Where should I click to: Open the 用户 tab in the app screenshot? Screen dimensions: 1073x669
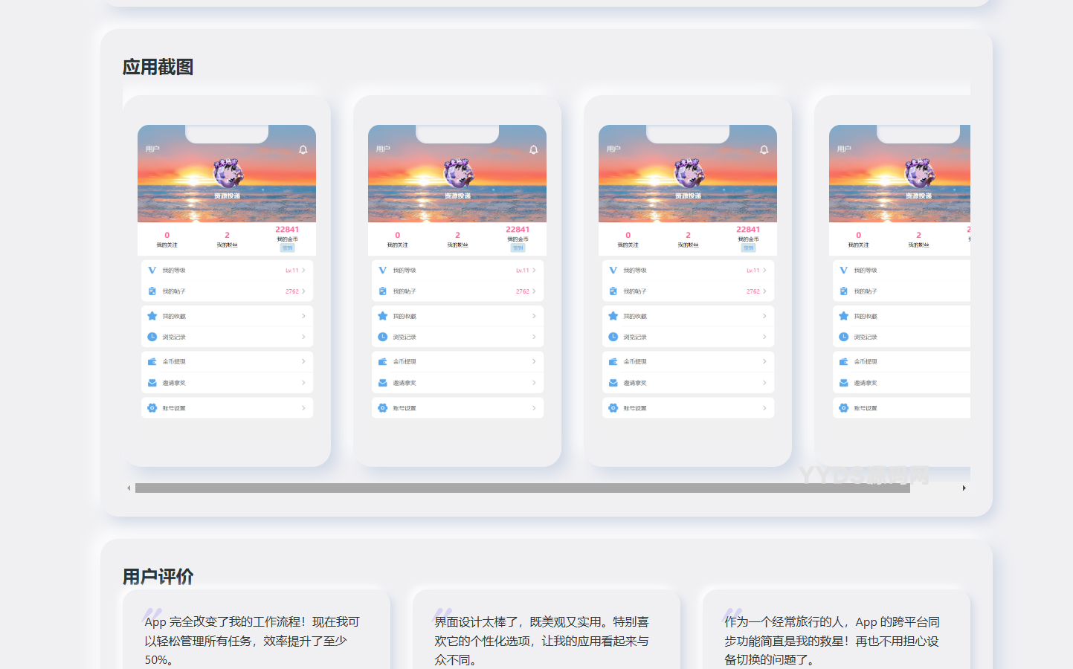(152, 148)
